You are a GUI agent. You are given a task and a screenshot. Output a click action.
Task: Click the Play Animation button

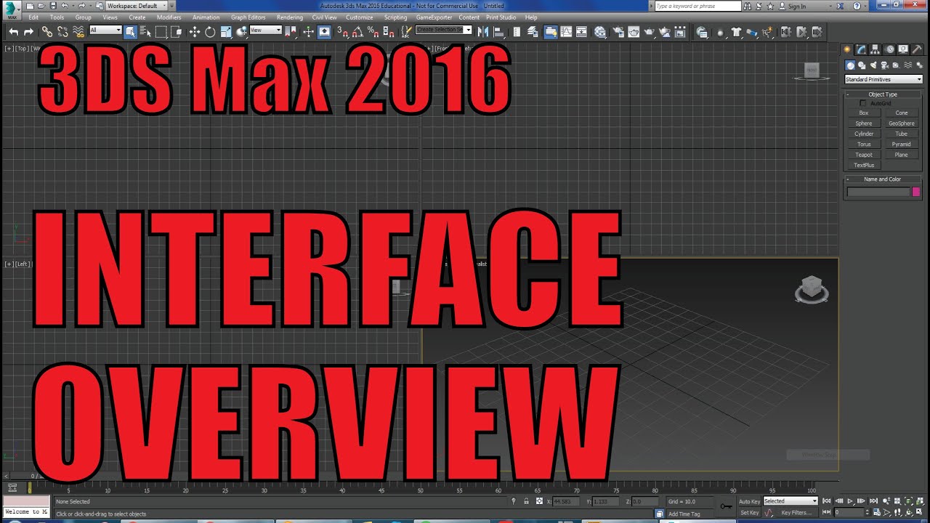coord(850,500)
